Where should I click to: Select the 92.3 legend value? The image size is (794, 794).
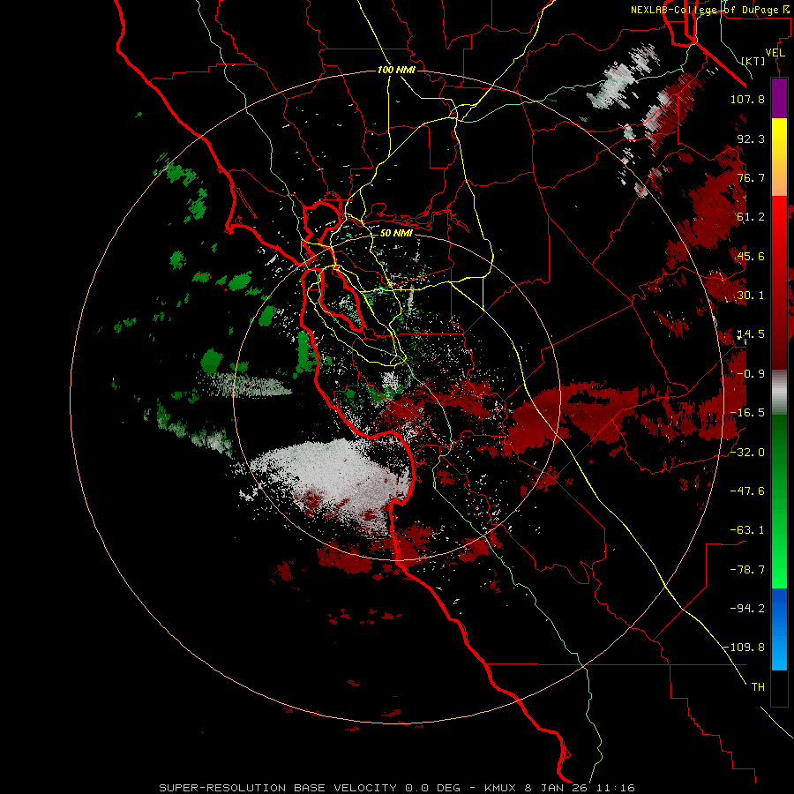(x=751, y=139)
